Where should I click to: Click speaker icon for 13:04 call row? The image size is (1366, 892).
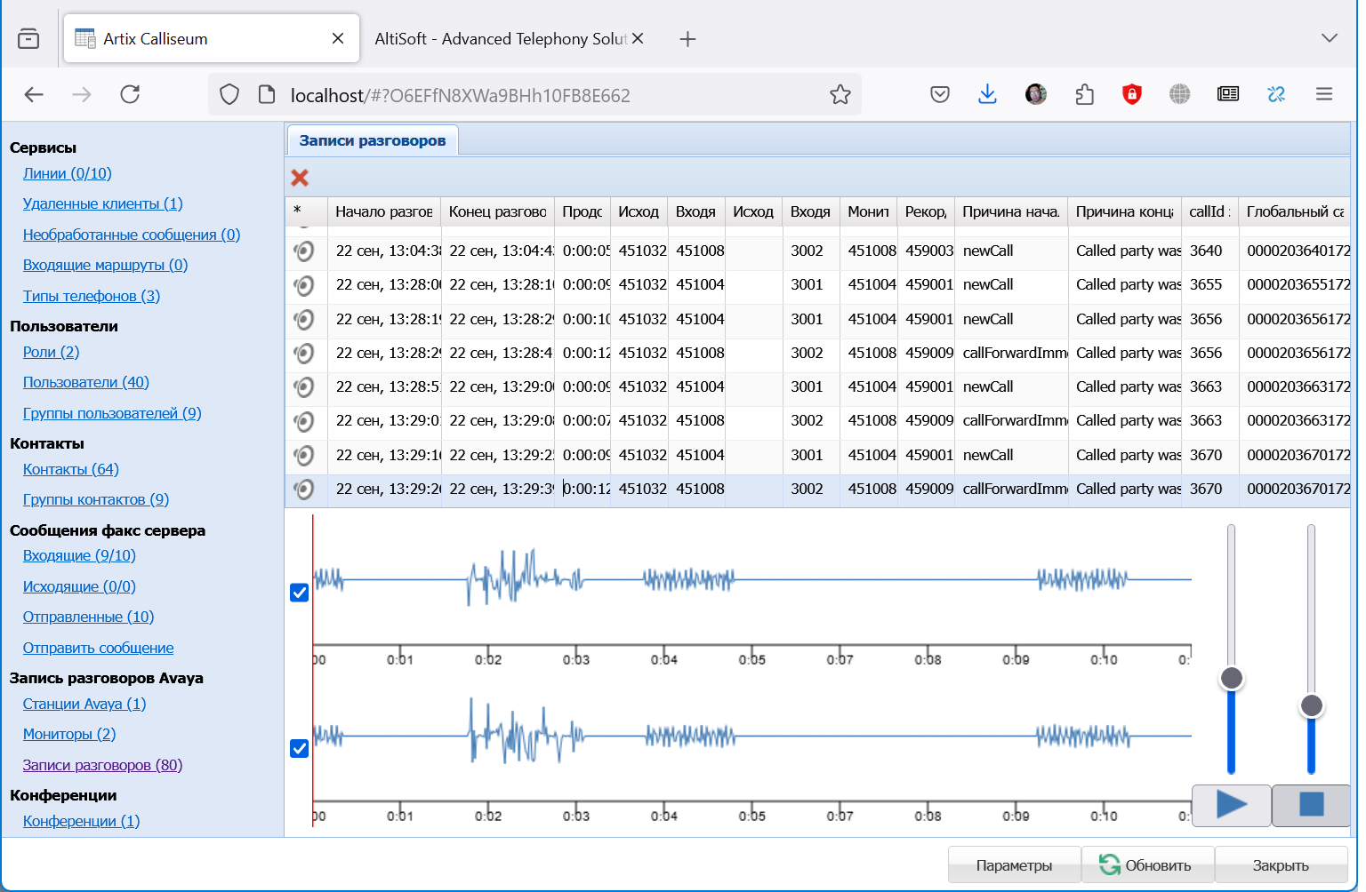pos(304,251)
